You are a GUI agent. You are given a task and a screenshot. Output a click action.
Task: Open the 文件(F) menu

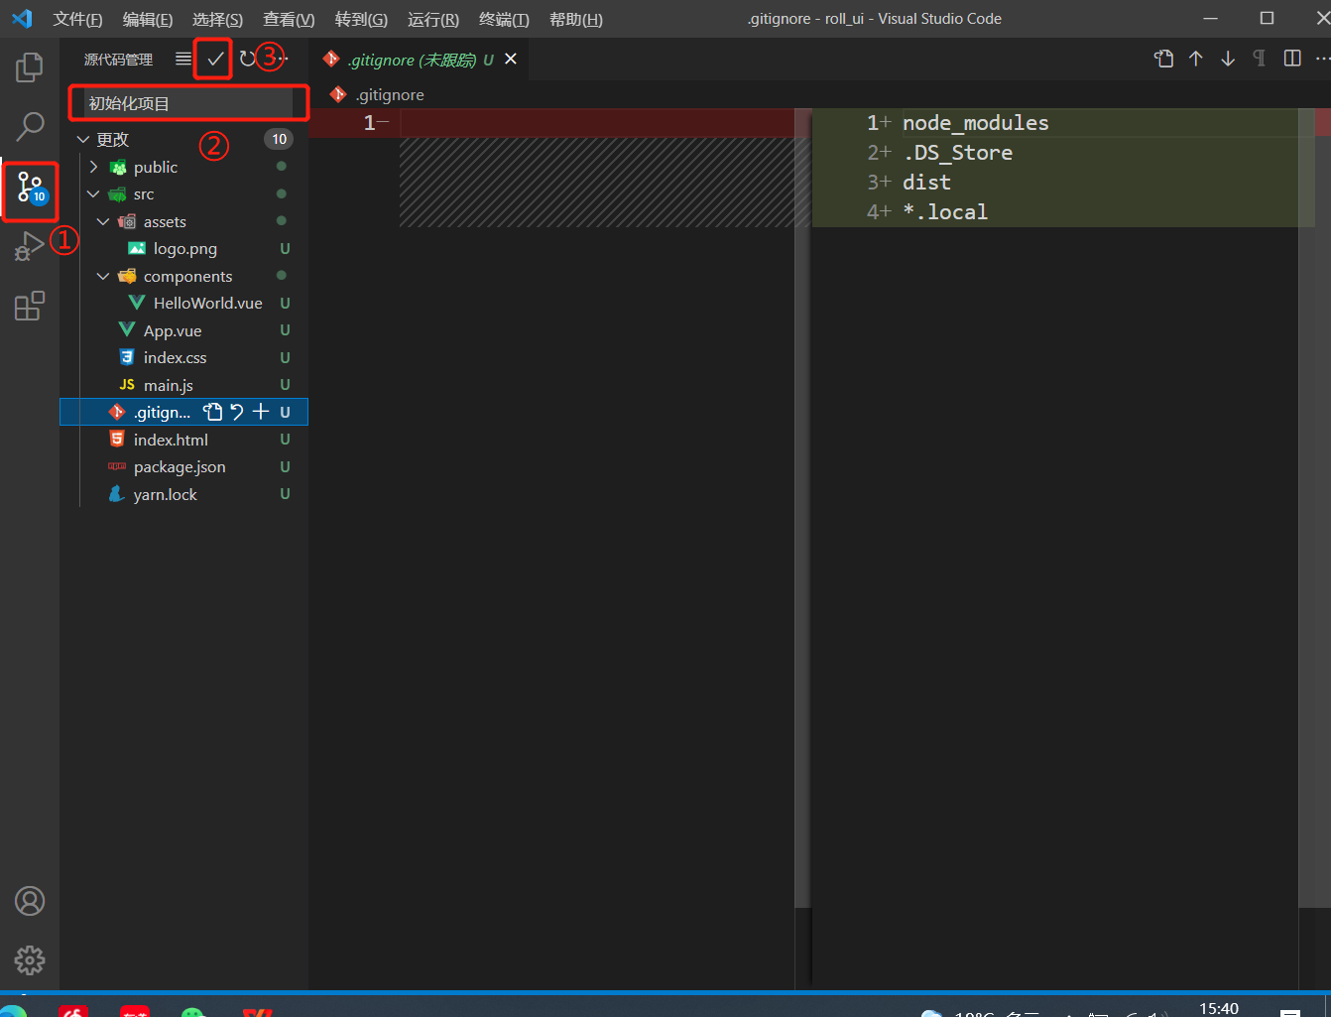(x=77, y=20)
